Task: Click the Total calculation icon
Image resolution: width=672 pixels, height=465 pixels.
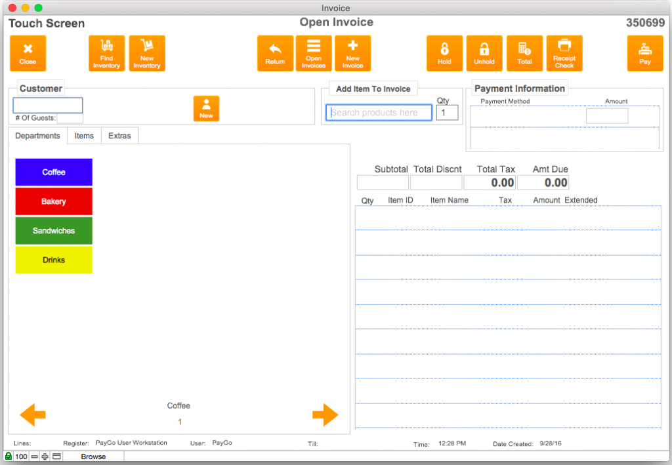Action: pos(525,53)
